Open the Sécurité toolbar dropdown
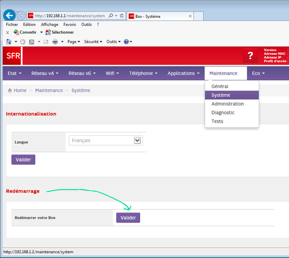 [x=93, y=42]
